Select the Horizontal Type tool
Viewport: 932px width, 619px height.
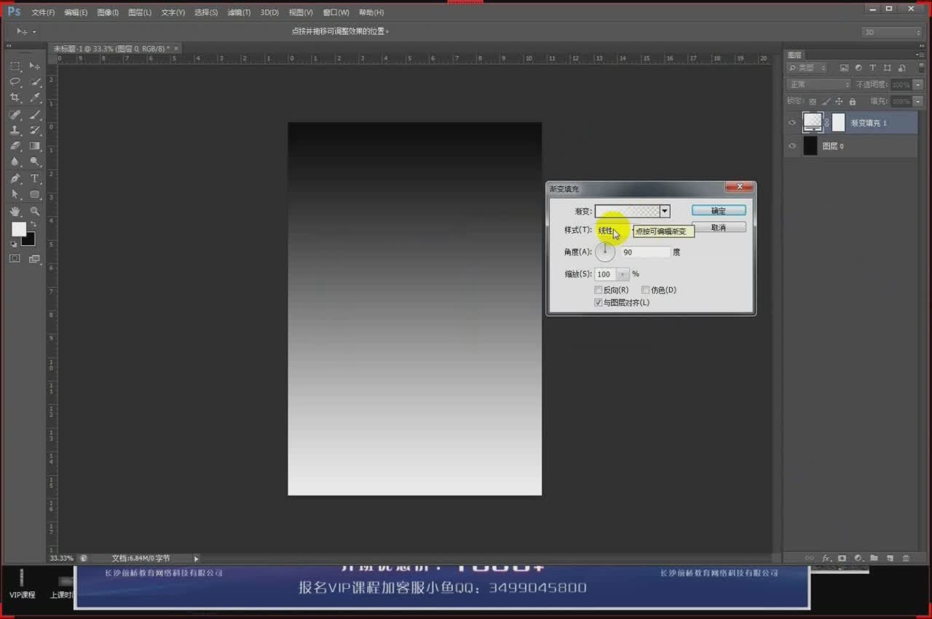pos(34,178)
